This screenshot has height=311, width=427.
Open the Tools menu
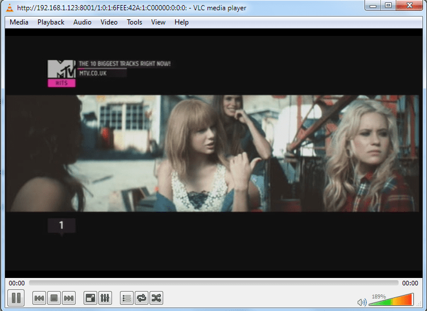[134, 22]
